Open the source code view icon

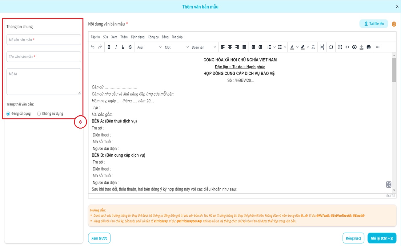(x=347, y=47)
